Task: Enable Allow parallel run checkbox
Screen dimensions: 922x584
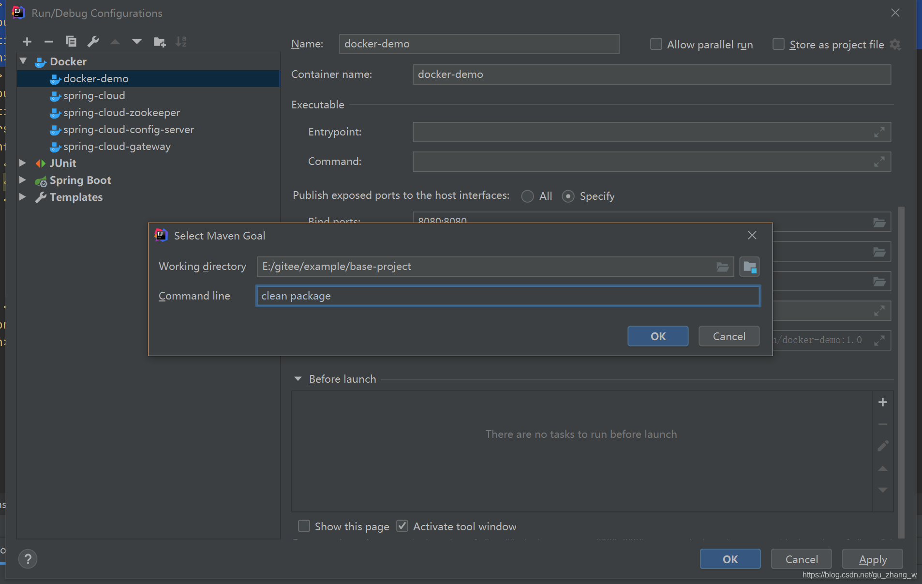Action: (656, 44)
